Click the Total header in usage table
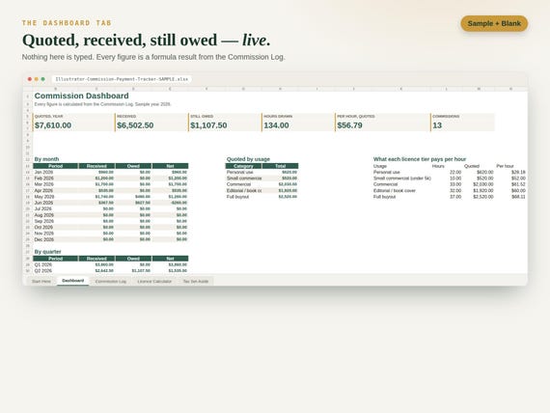Viewport: 550px width, 413px height. (x=280, y=166)
